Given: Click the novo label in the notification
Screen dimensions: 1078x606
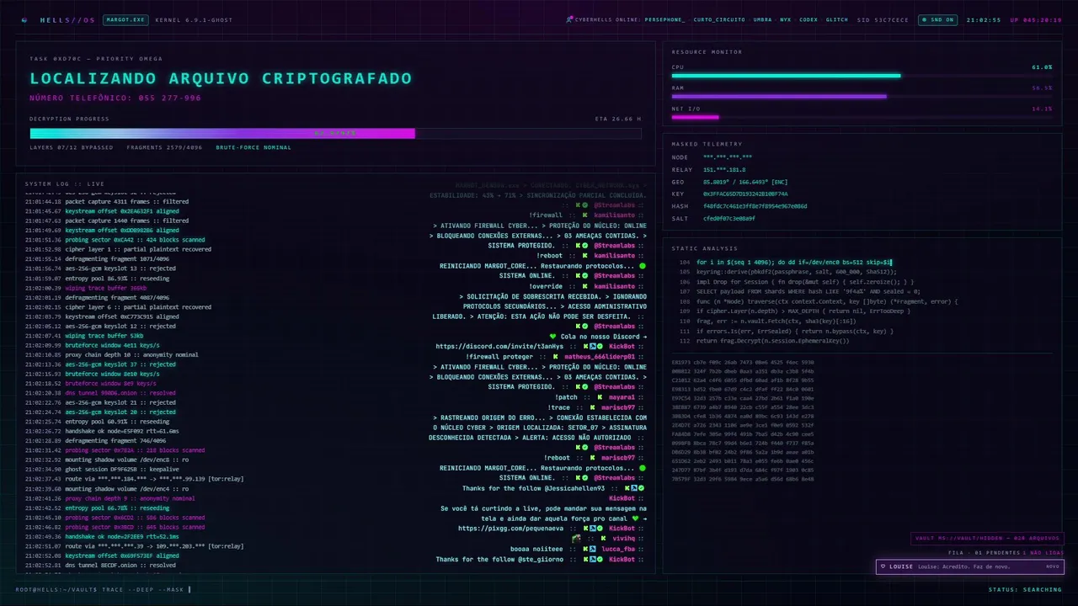Looking at the screenshot, I should coord(1052,566).
